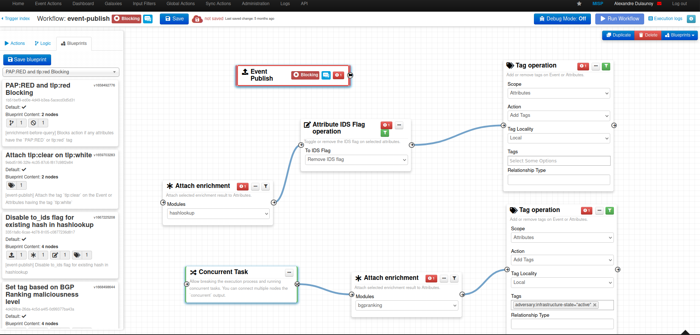Open the Blueprints dropdown button at top right
Viewport: 700px width, 335px height.
[x=679, y=35]
